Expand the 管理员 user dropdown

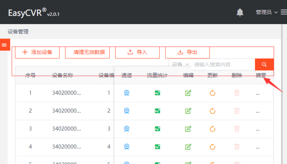(x=266, y=12)
